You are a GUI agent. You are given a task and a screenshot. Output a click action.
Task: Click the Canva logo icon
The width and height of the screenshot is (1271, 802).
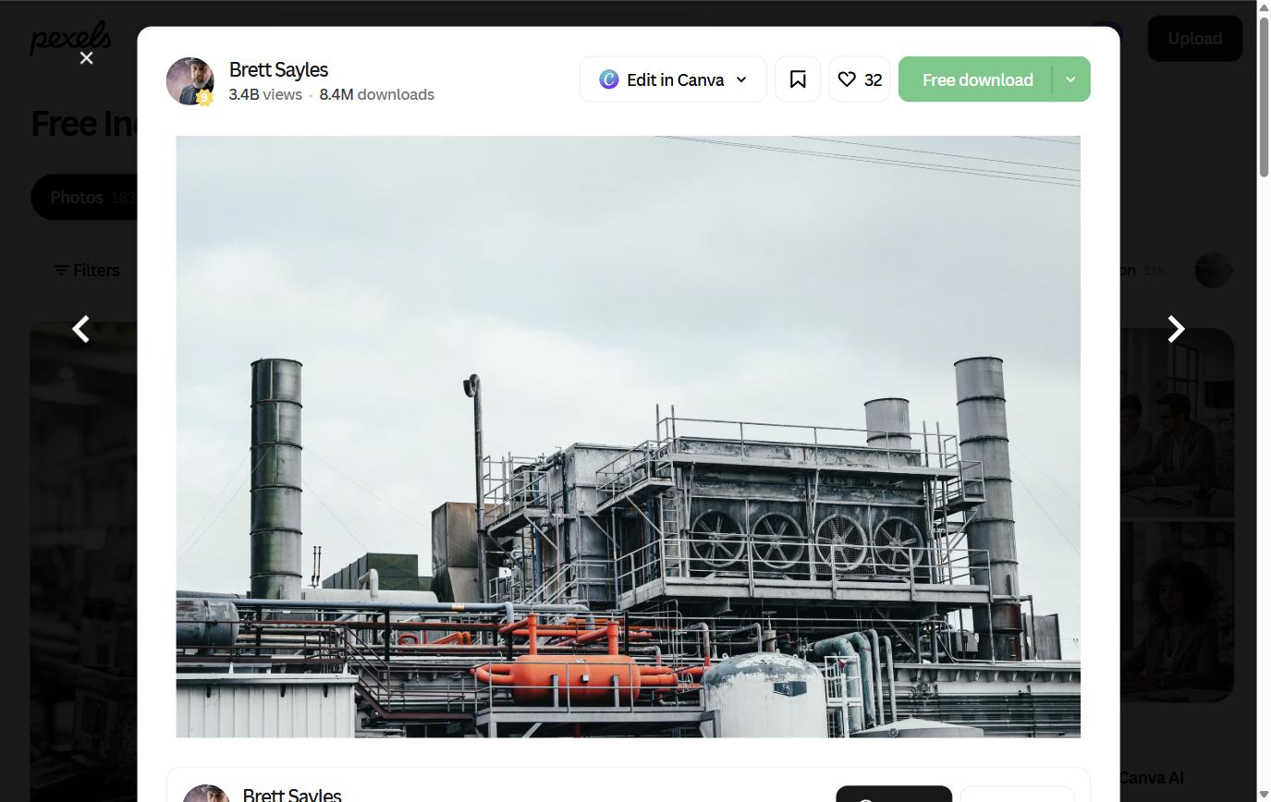point(608,79)
